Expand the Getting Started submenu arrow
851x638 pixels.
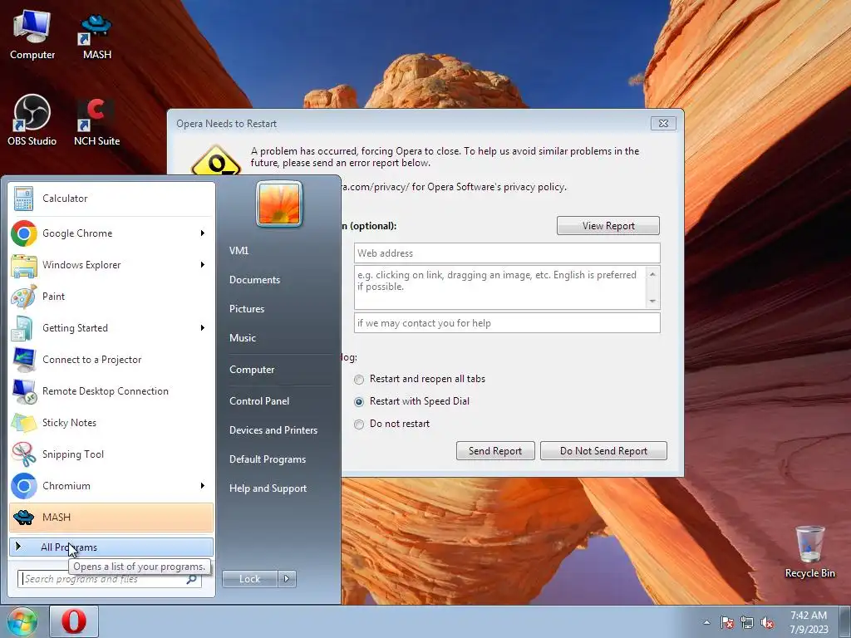click(x=203, y=327)
